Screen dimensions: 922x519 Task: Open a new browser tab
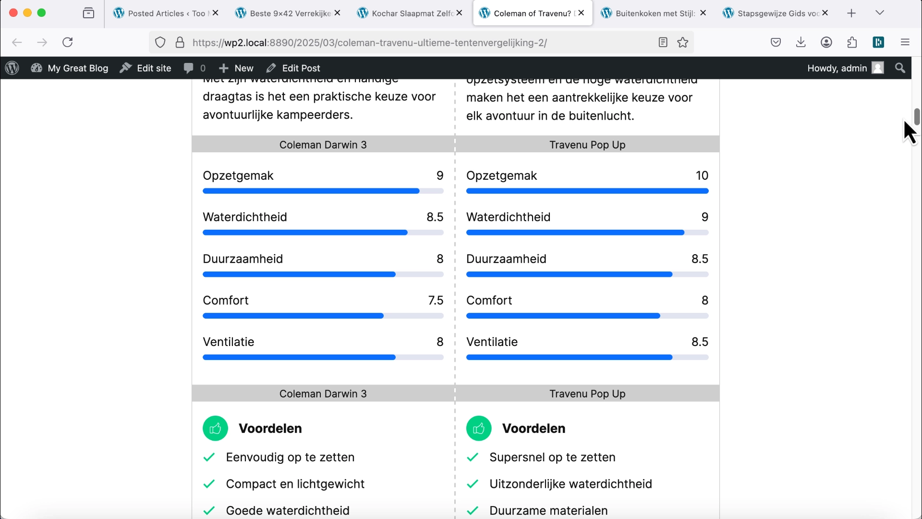click(851, 13)
